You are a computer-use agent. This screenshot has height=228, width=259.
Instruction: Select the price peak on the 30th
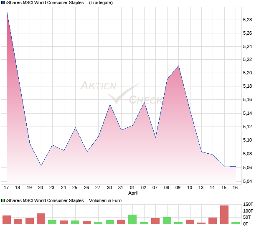coord(110,105)
